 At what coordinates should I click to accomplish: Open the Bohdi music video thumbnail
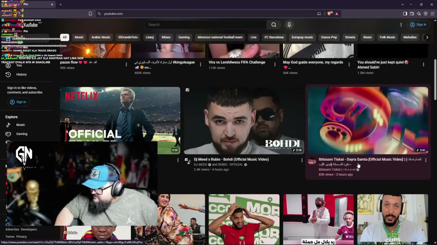coord(244,120)
